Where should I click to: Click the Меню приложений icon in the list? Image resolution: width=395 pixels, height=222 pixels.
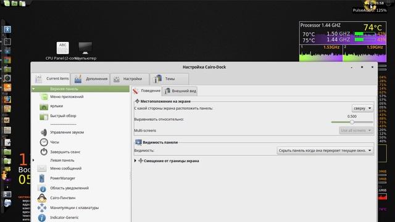pos(44,97)
